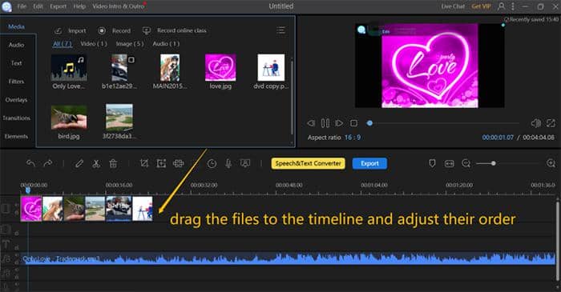Select the bird.jpg media thumbnail
561x292 pixels.
[69, 117]
